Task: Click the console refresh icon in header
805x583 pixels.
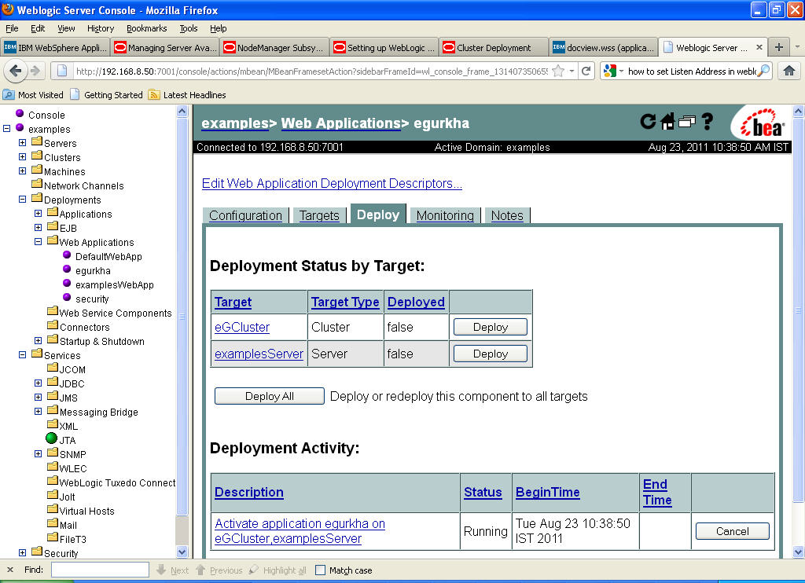Action: (648, 122)
